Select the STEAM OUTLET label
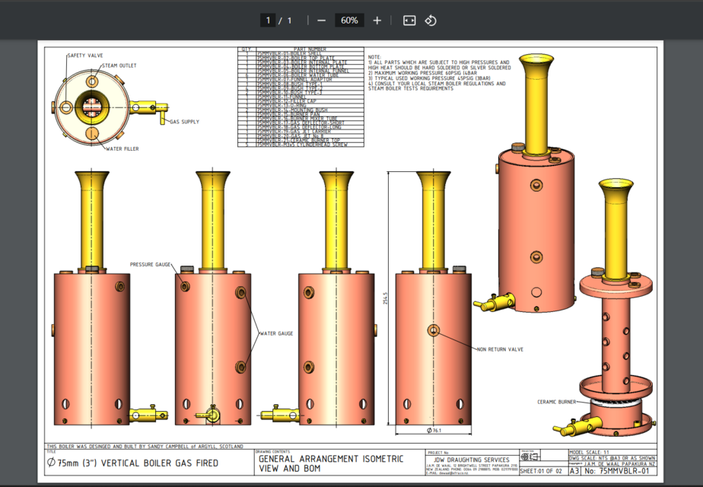Viewport: 703px width, 487px height. tap(119, 66)
